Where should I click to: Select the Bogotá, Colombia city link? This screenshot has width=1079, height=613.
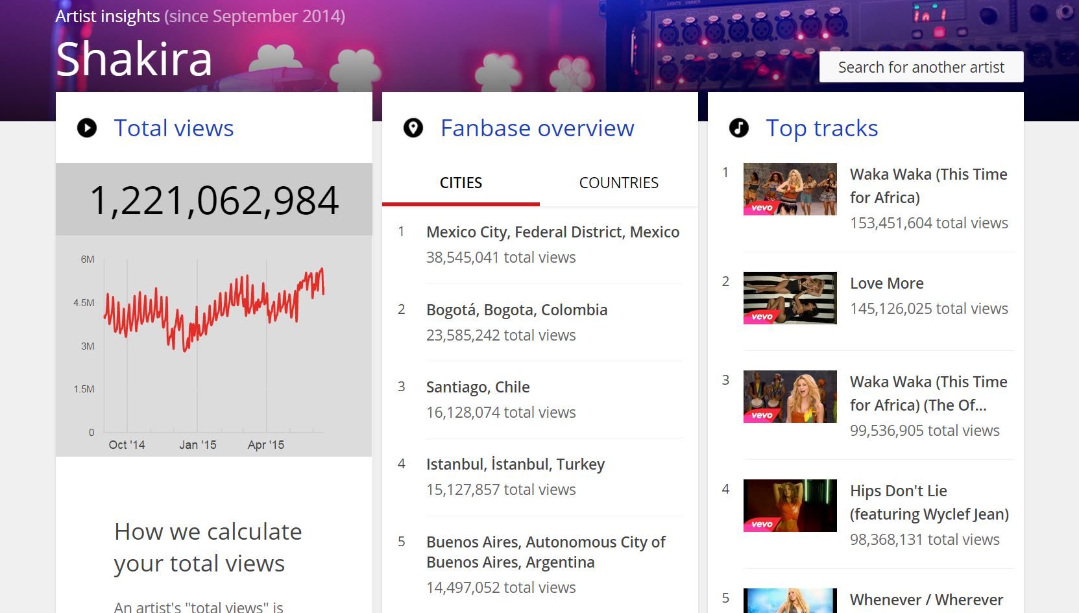(516, 309)
